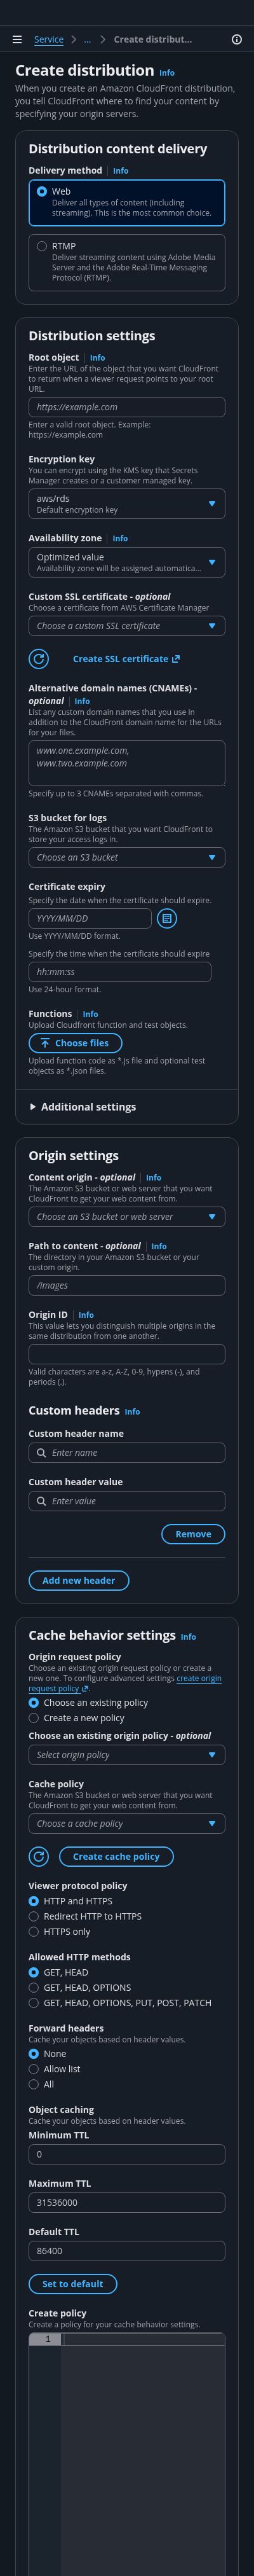The image size is (254, 2576).
Task: Go to Service breadcrumb link
Action: pyautogui.click(x=49, y=40)
